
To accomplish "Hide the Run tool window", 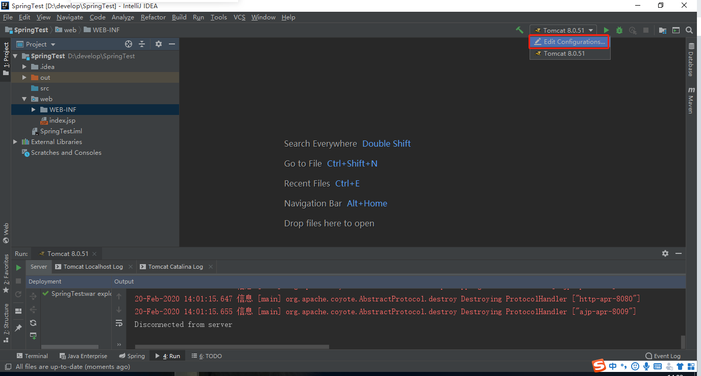I will (x=679, y=253).
